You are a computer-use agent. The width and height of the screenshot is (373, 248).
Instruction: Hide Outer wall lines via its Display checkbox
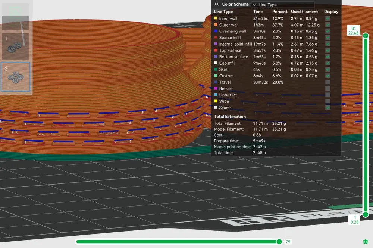(x=327, y=25)
